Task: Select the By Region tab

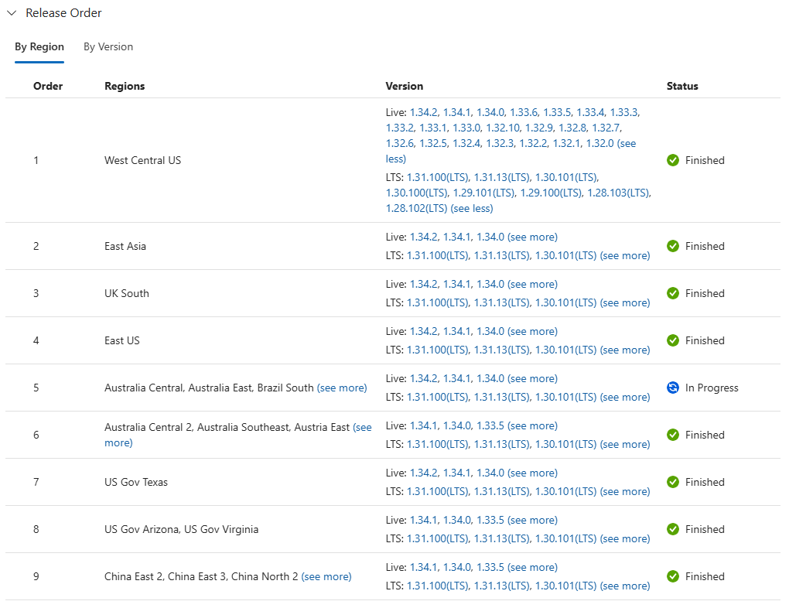Action: 39,46
